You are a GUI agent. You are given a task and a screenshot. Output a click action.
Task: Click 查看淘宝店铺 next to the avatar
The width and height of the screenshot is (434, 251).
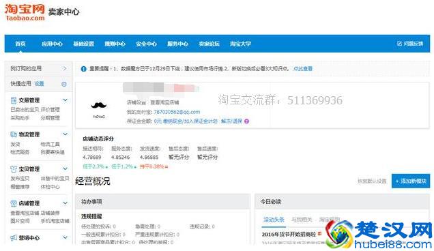coord(164,102)
